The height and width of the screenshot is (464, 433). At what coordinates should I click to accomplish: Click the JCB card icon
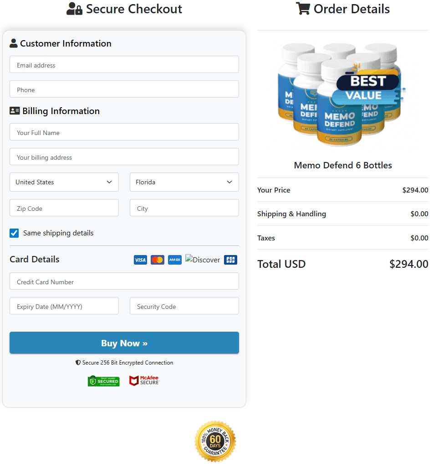coord(230,260)
